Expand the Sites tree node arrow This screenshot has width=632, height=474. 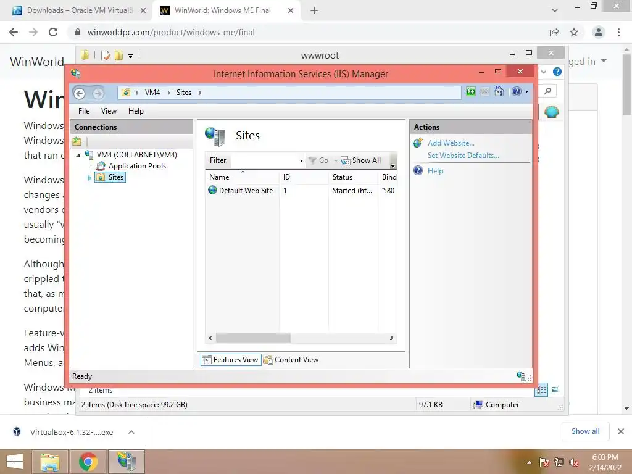click(x=89, y=177)
